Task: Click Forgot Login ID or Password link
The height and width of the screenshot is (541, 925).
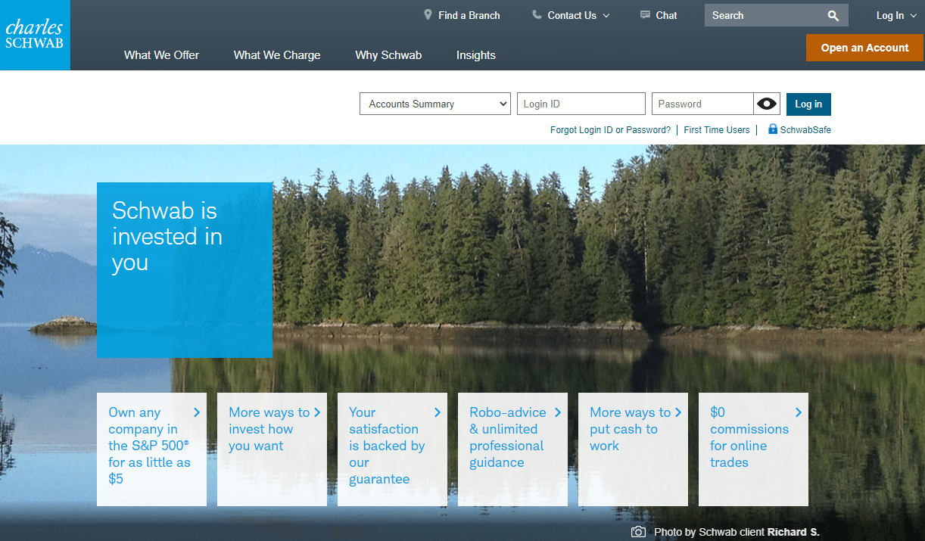Action: (610, 130)
